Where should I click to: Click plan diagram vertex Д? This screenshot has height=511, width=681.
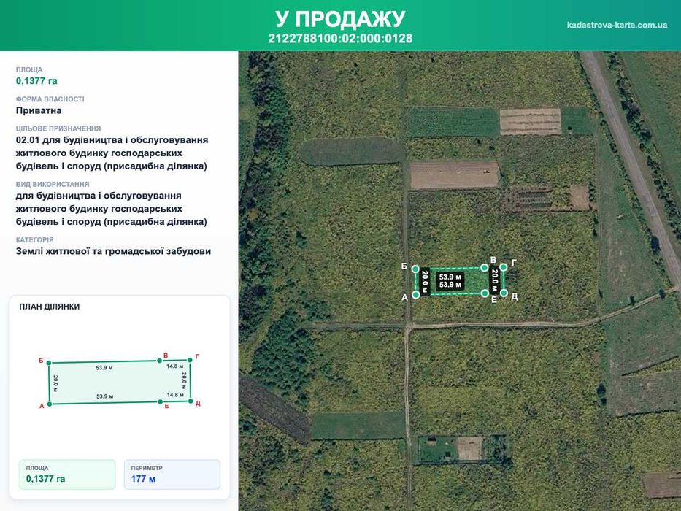click(x=191, y=401)
